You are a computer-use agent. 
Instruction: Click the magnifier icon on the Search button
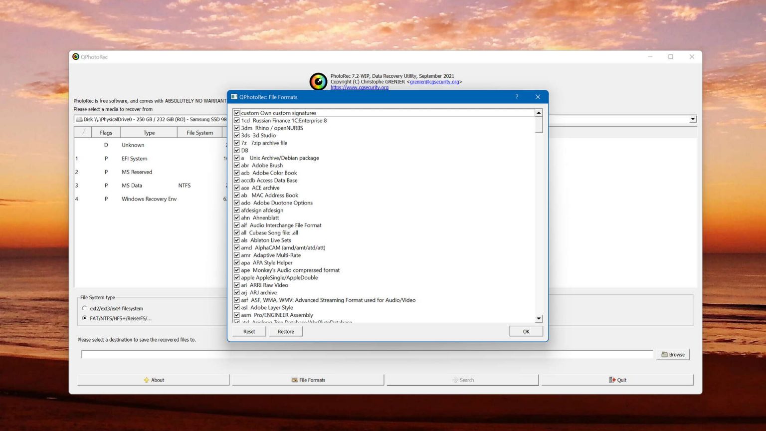pos(455,380)
